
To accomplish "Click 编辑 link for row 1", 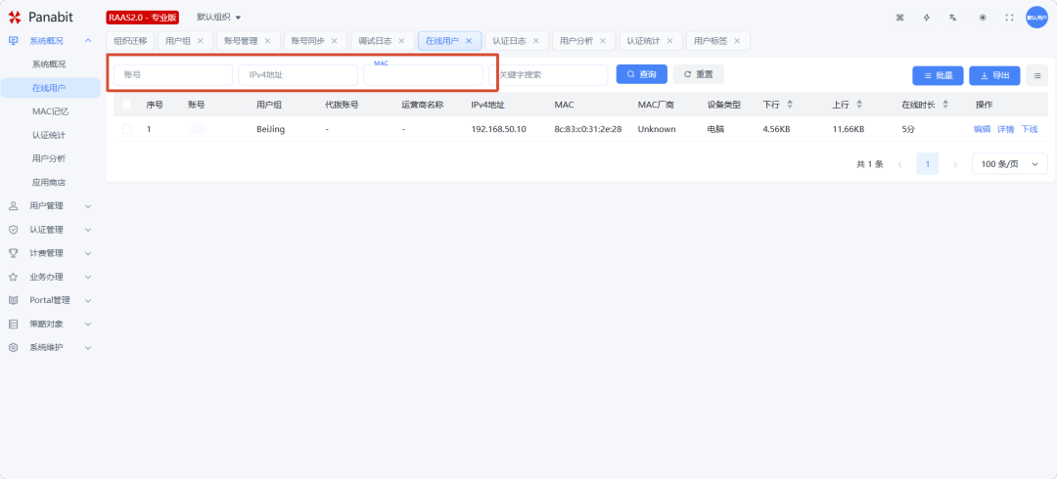I will 983,129.
